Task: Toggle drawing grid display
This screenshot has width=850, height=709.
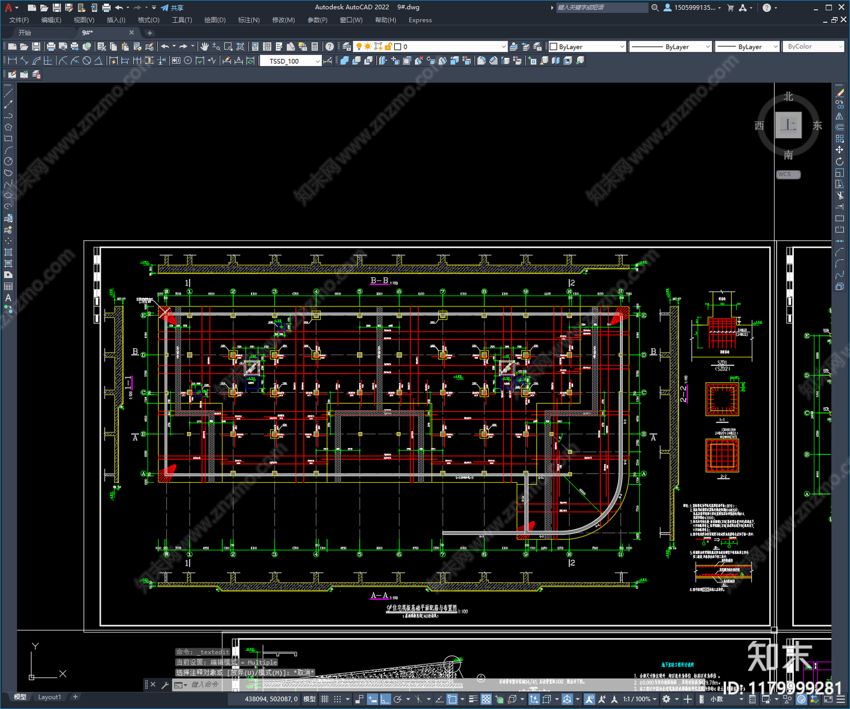Action: 325,699
